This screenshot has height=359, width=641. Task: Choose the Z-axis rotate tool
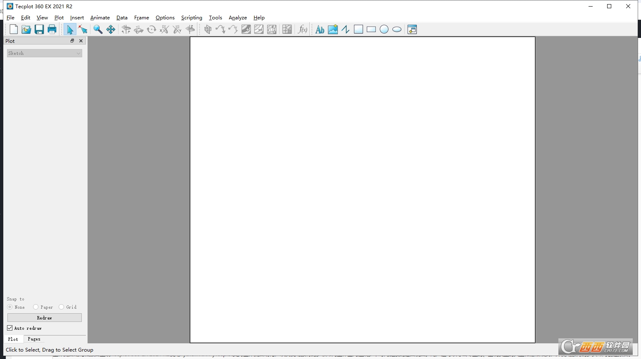pyautogui.click(x=190, y=29)
